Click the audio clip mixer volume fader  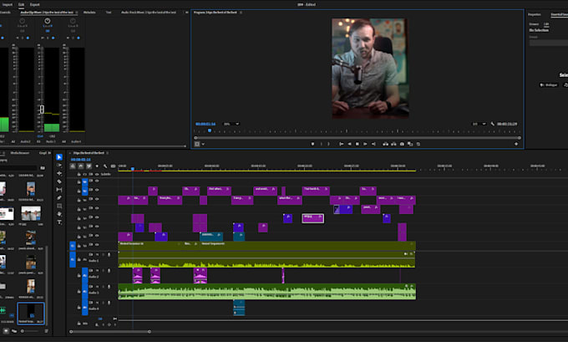(42, 110)
